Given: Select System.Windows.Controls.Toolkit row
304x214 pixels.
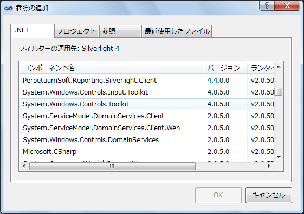Looking at the screenshot, I should coord(147,104).
